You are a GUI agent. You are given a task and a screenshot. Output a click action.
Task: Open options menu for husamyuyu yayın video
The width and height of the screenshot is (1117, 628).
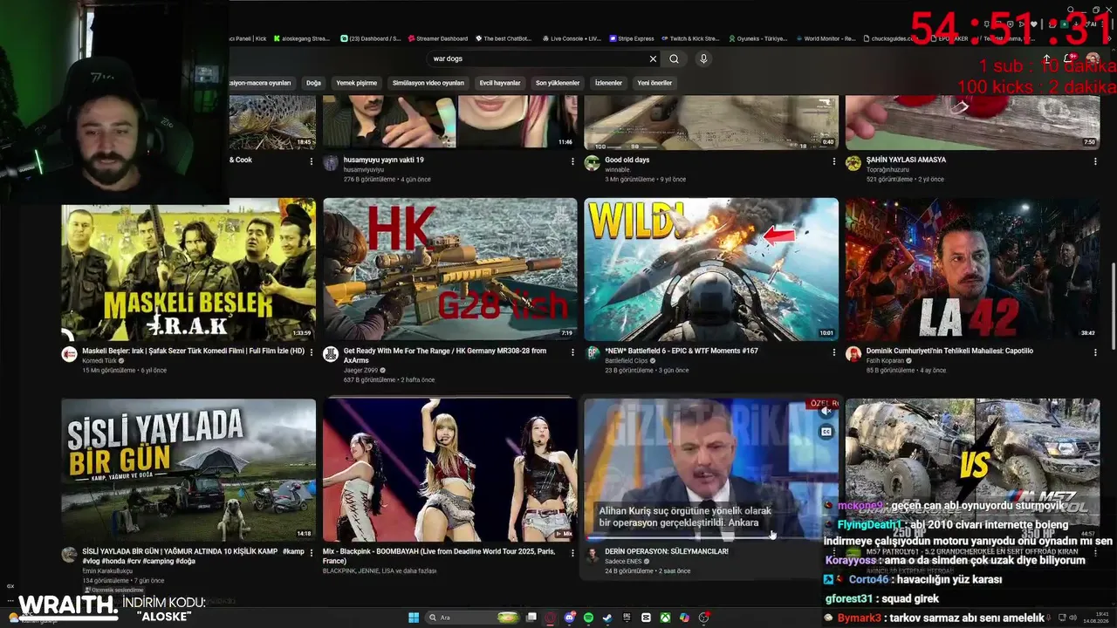tap(572, 161)
